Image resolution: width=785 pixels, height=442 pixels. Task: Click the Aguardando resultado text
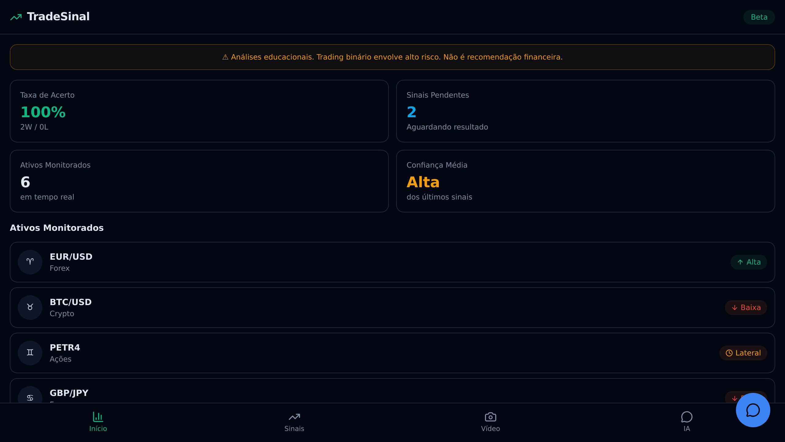pyautogui.click(x=447, y=127)
